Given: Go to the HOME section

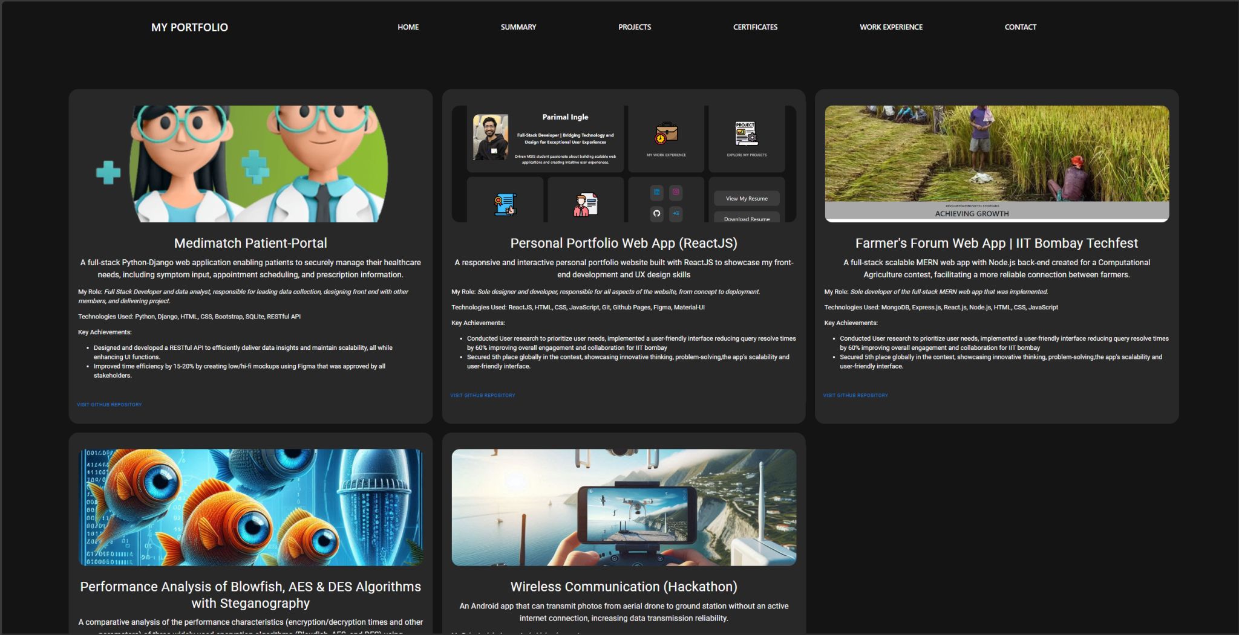Looking at the screenshot, I should click(x=408, y=27).
